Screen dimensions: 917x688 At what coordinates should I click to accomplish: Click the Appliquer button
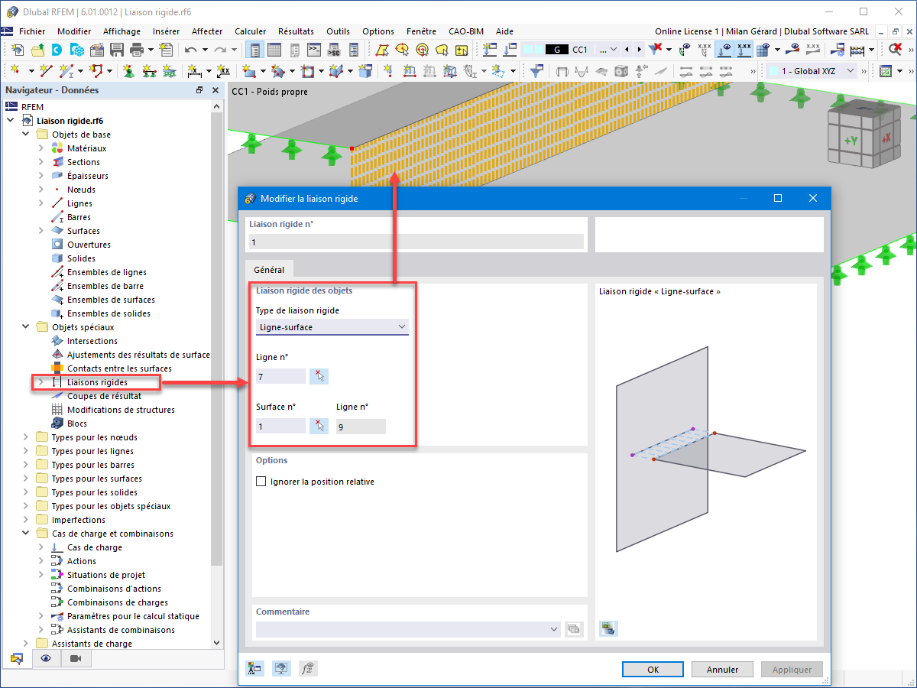(792, 669)
